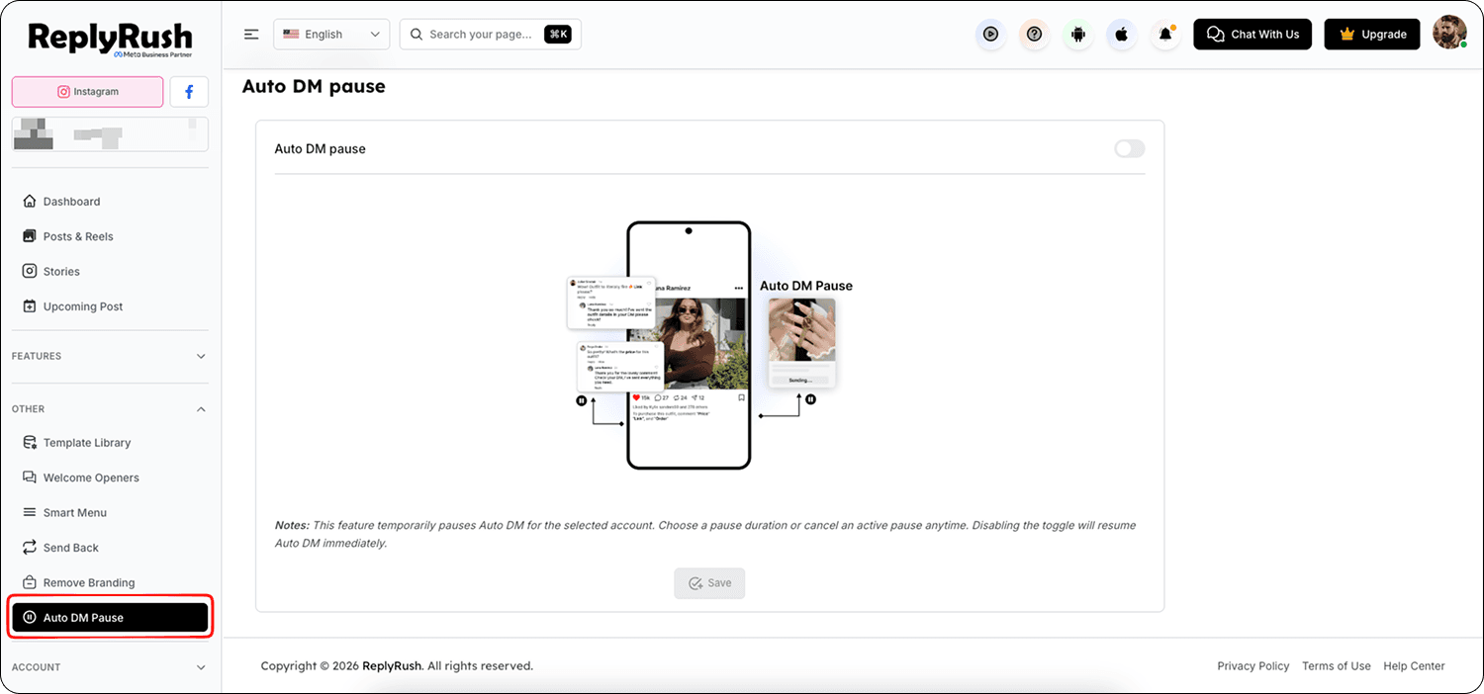Click the hamburger menu icon to collapse sidebar

click(251, 35)
